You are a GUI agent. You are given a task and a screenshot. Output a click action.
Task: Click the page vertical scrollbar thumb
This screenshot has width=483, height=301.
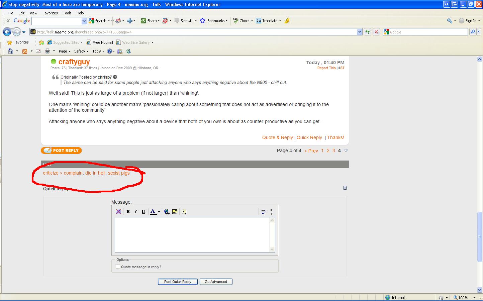click(480, 237)
